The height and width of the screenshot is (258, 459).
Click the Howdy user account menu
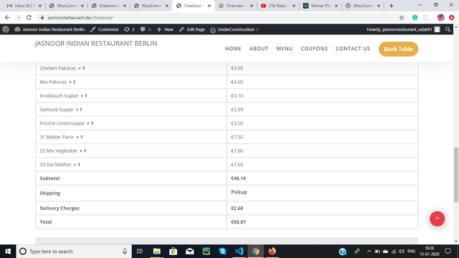pos(403,29)
